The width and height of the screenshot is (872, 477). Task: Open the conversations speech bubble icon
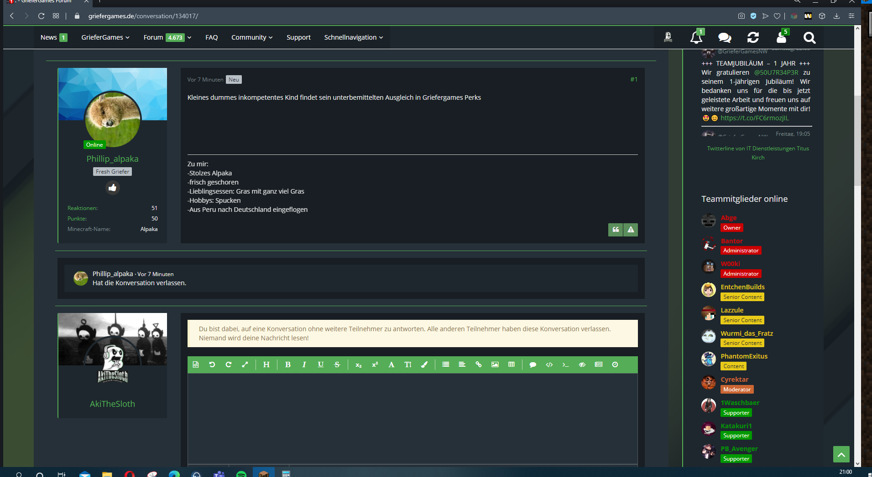(x=725, y=37)
